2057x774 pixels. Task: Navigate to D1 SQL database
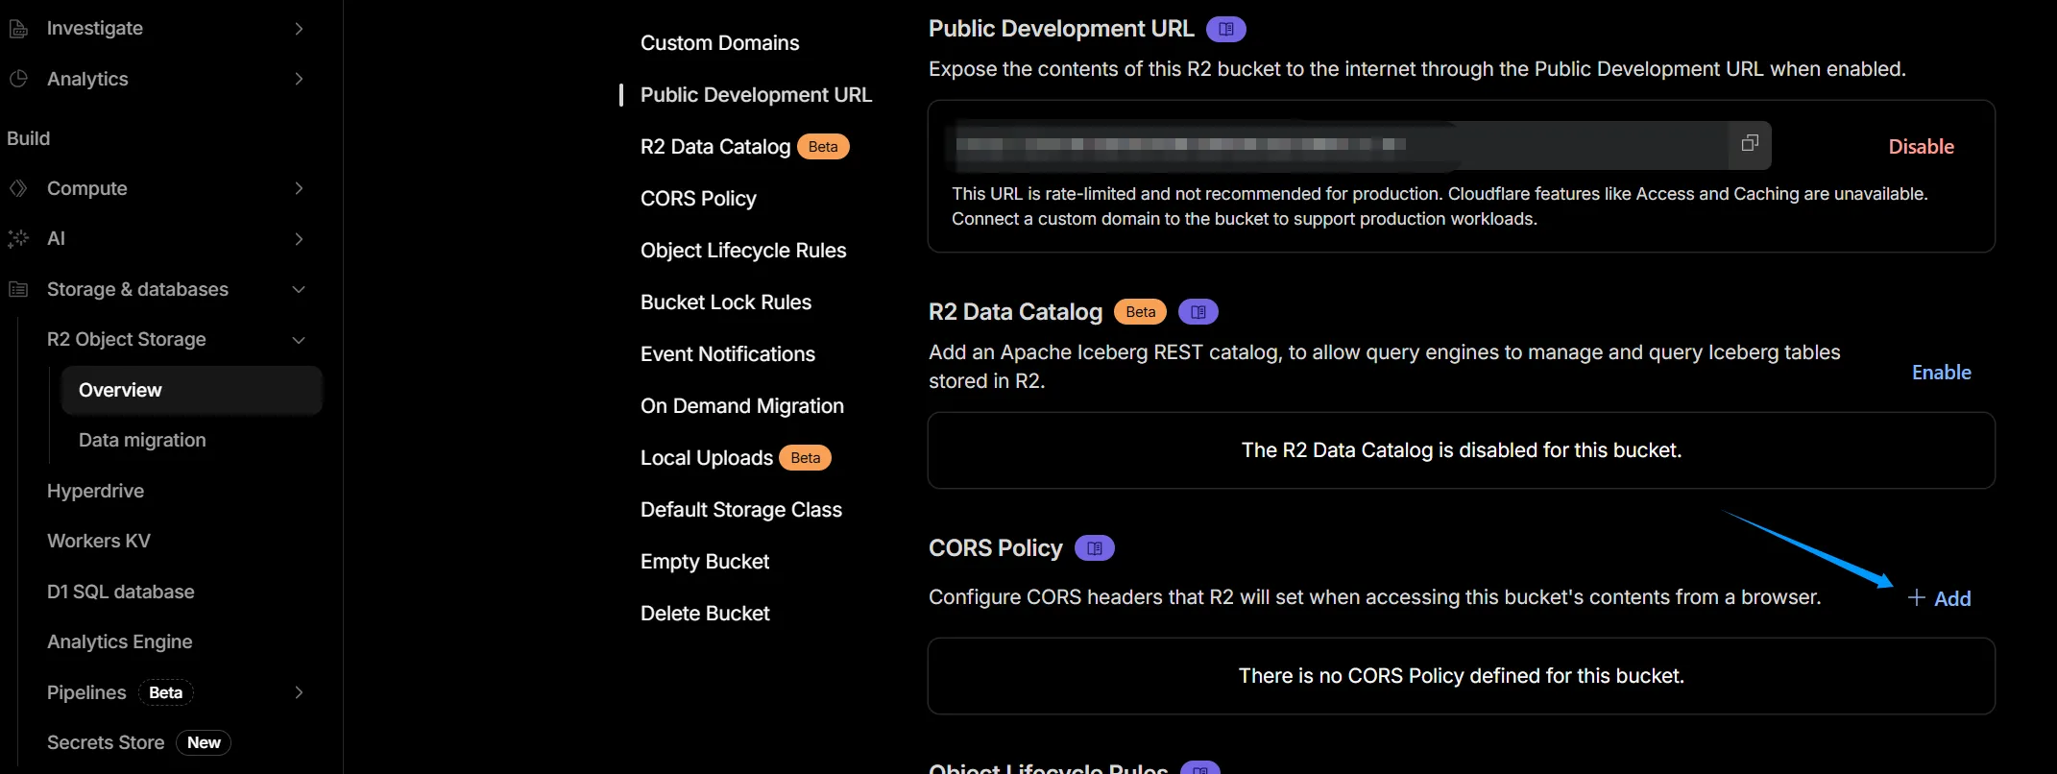coord(121,592)
